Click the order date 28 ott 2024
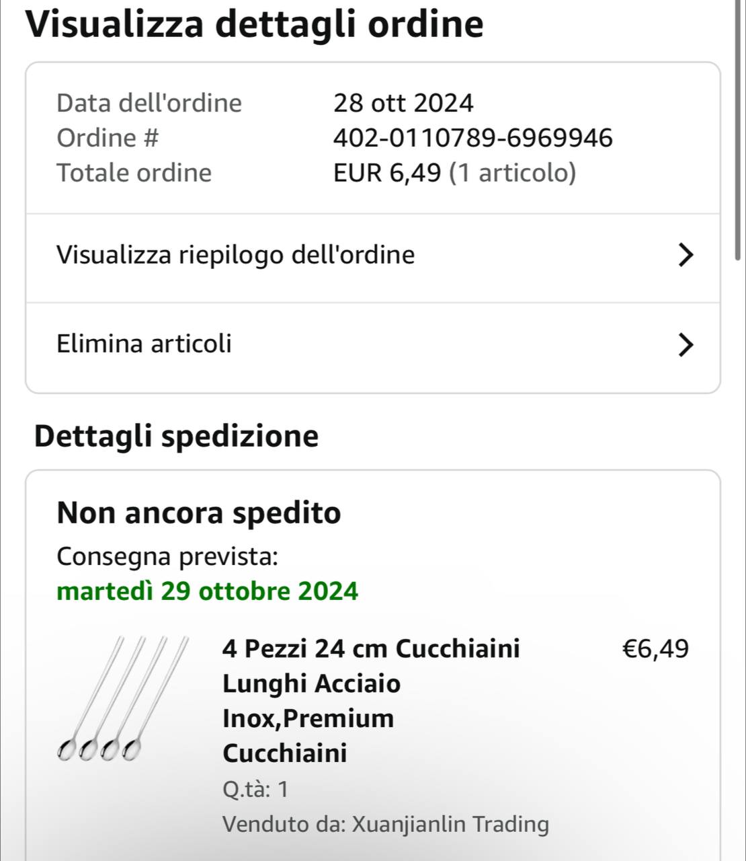 pyautogui.click(x=403, y=104)
